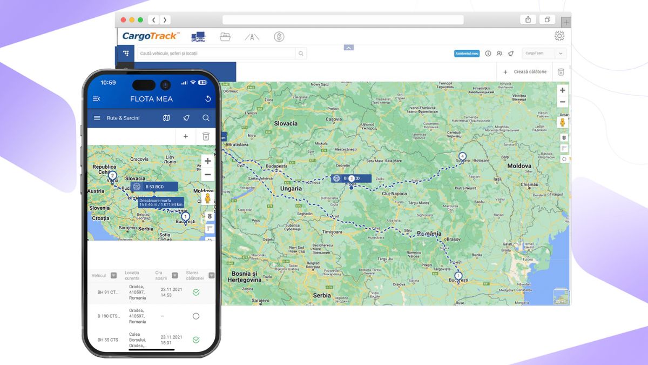Viewport: 648px width, 365px height.
Task: Go forward in the Safari browser
Action: coord(165,20)
